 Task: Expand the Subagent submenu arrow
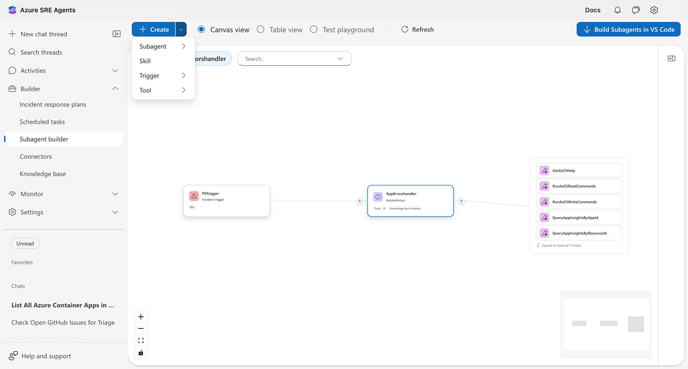[x=184, y=46]
